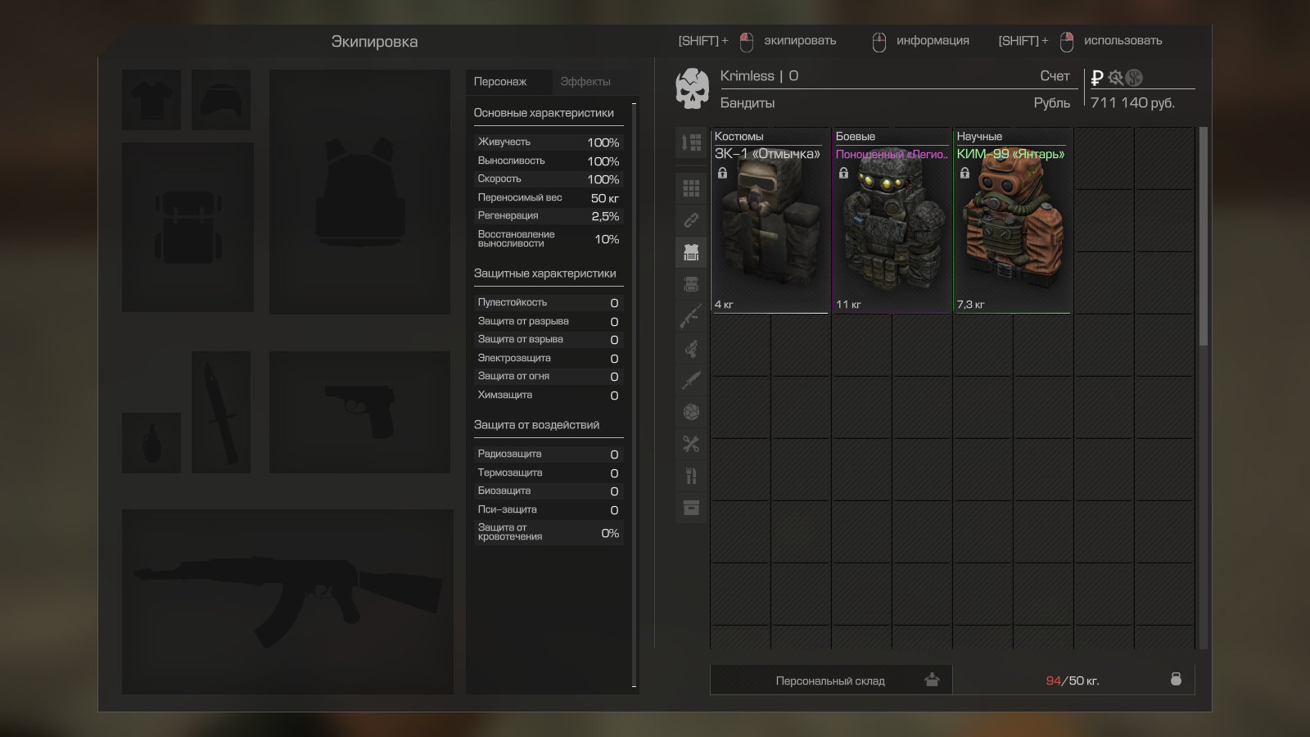The height and width of the screenshot is (737, 1310).
Task: Click the Персональный склад button
Action: 831,680
